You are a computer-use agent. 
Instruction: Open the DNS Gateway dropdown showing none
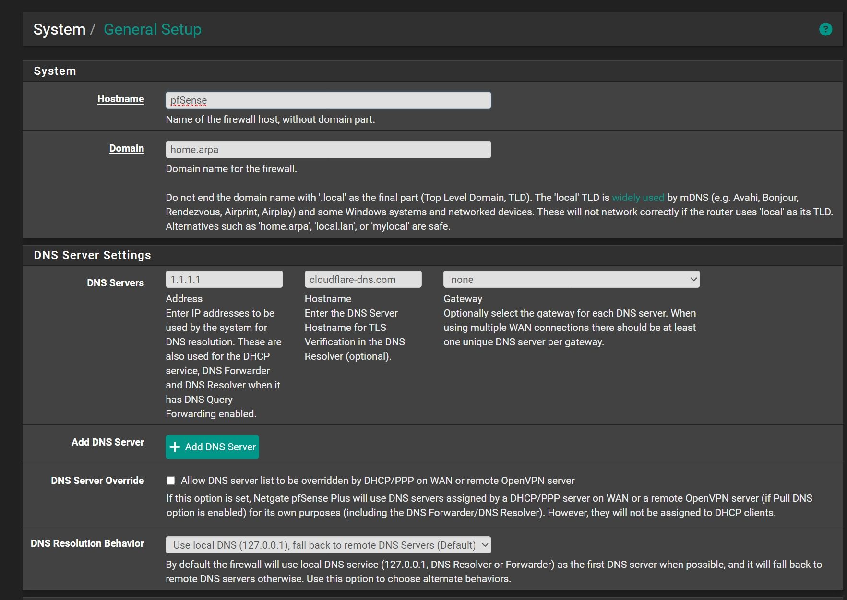pos(572,279)
